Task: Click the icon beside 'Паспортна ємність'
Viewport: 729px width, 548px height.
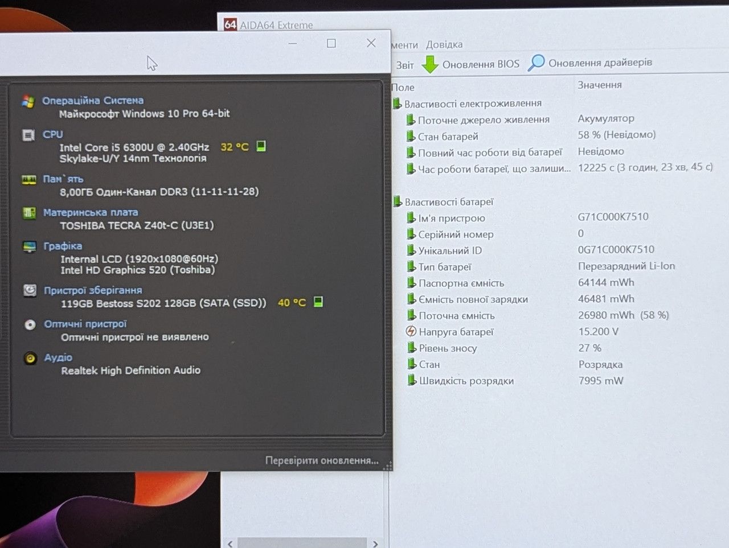Action: click(x=411, y=283)
